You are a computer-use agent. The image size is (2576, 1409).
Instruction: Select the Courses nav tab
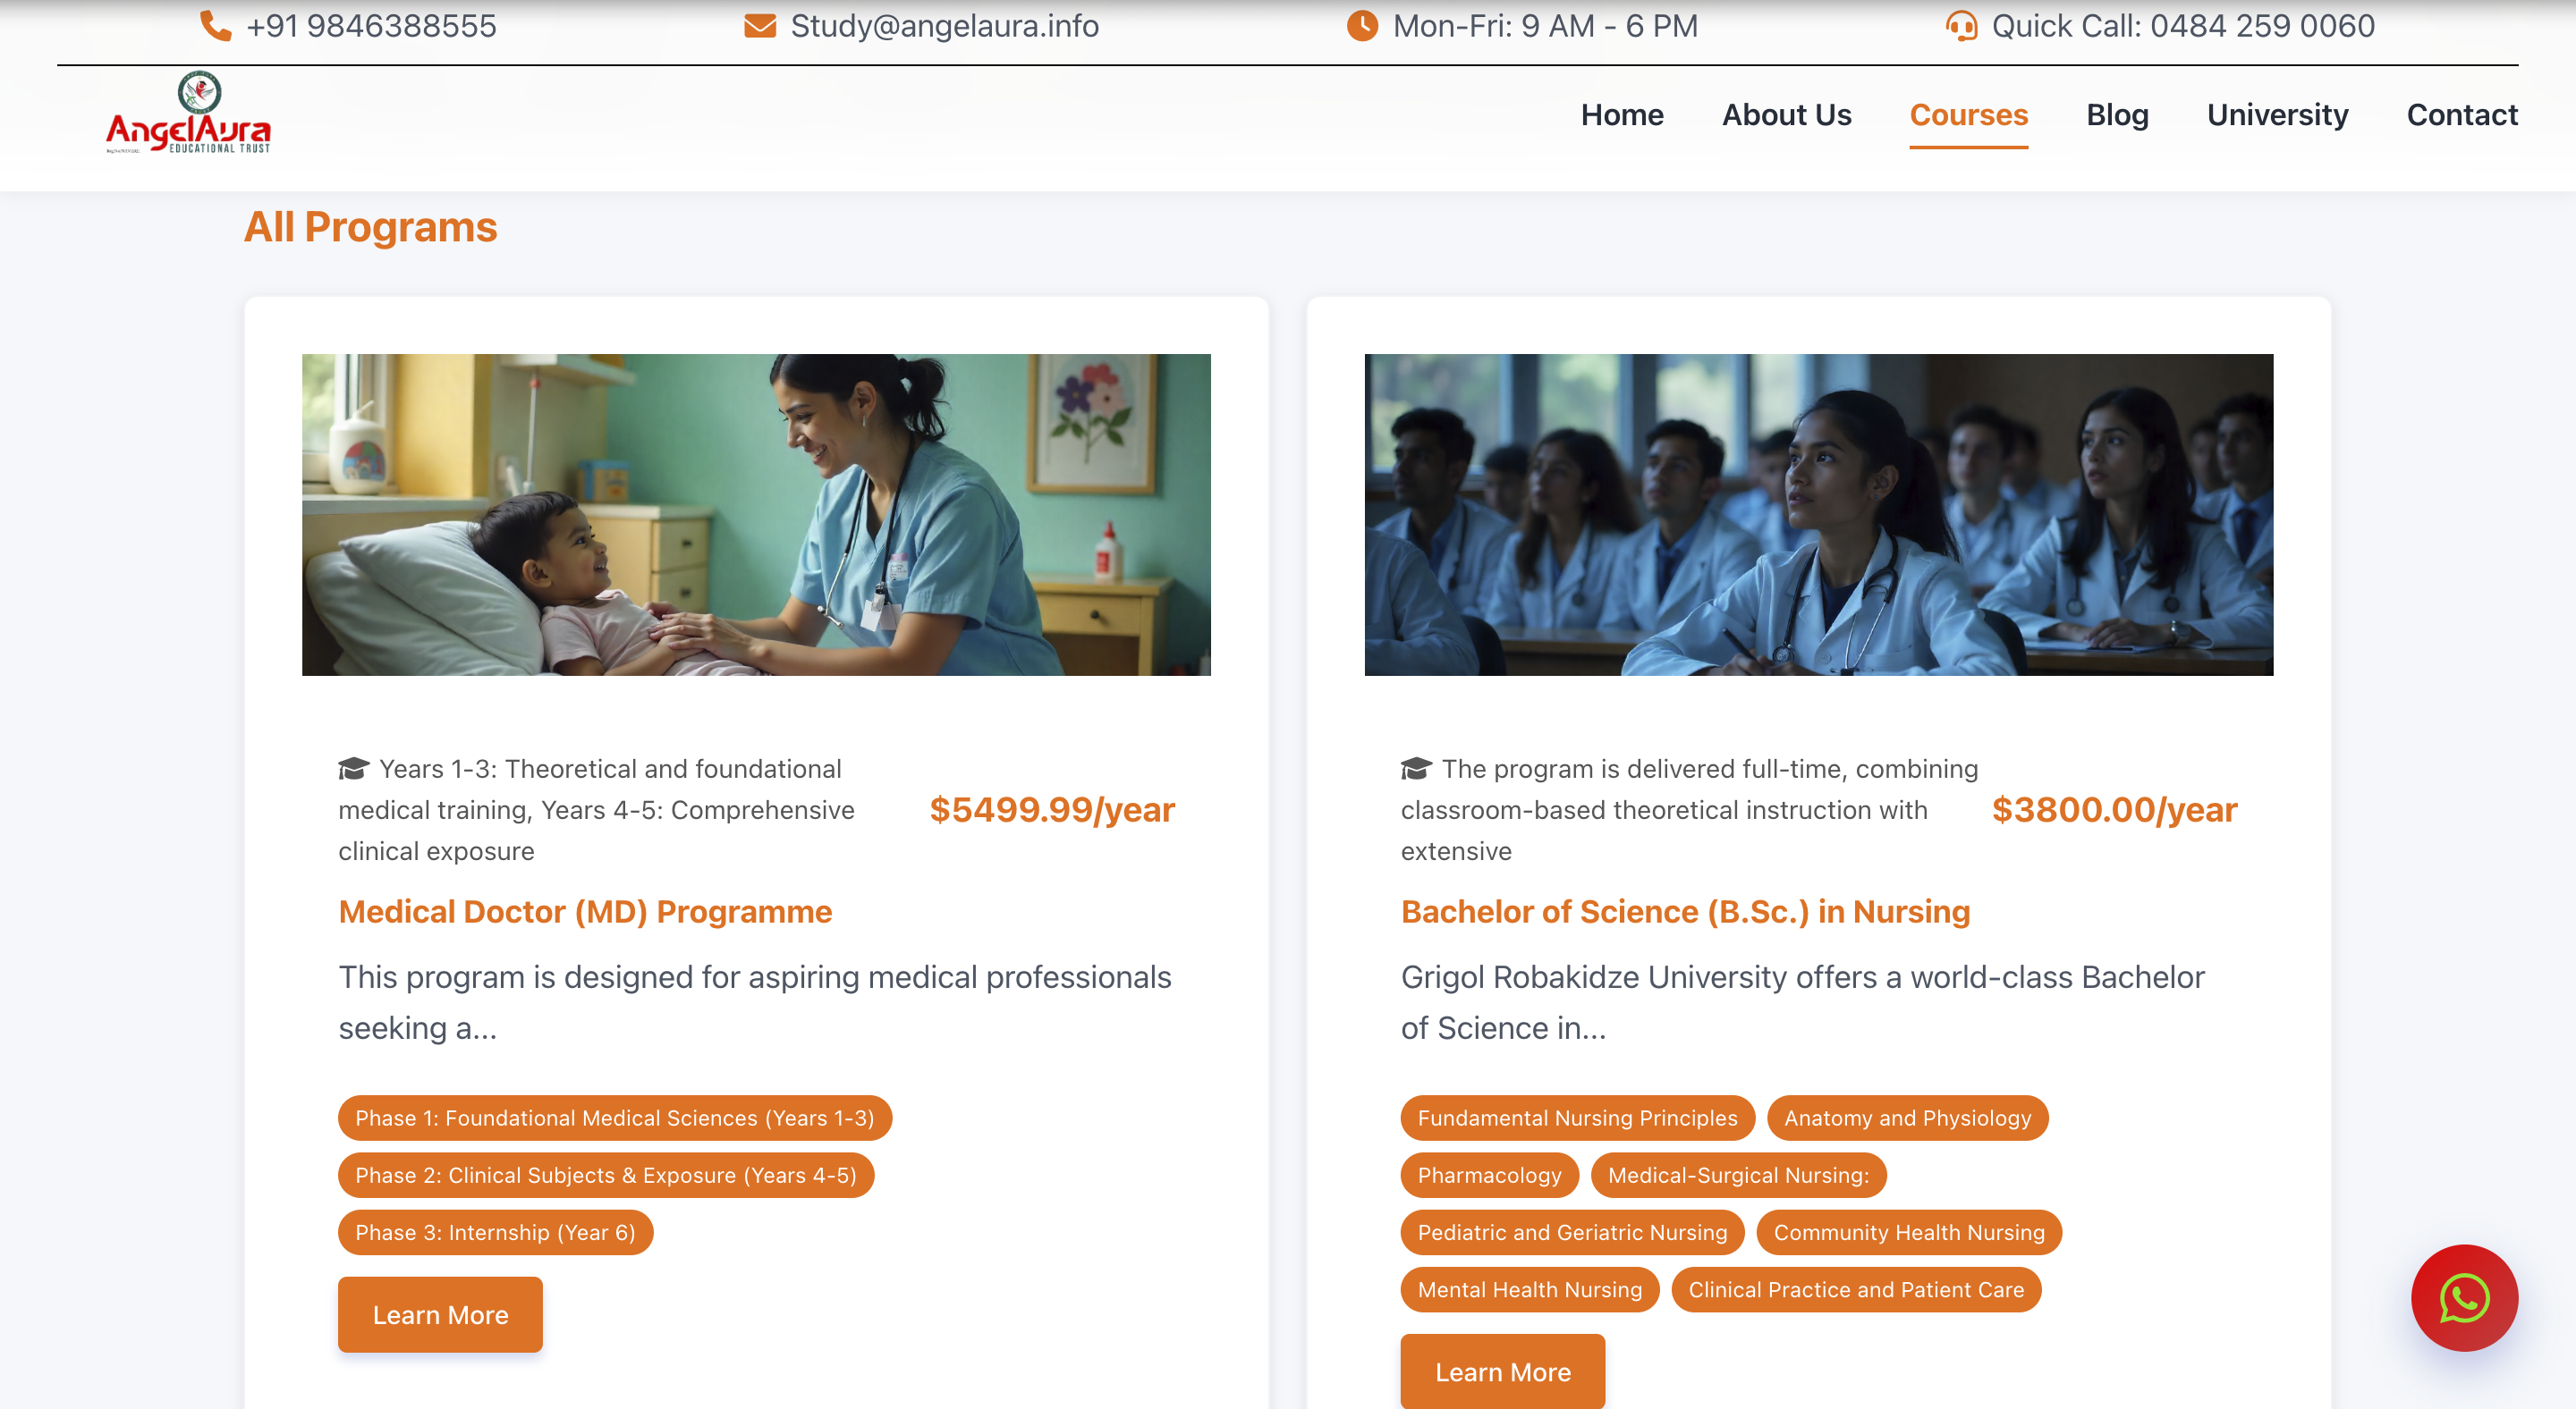tap(1968, 115)
